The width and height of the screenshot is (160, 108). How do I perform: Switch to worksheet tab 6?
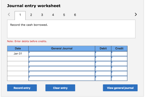[75, 15]
